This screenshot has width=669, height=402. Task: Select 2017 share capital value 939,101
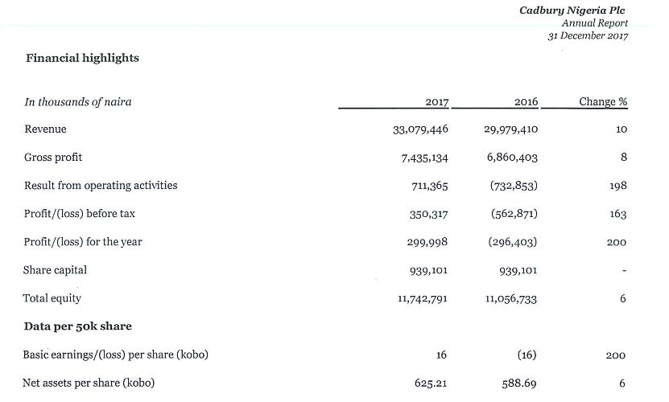[428, 271]
